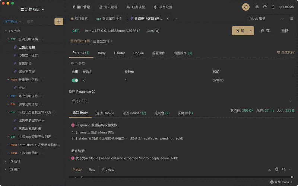Select the 已售出宠物 case in sidebar
The height and width of the screenshot is (186, 298).
tap(26, 47)
